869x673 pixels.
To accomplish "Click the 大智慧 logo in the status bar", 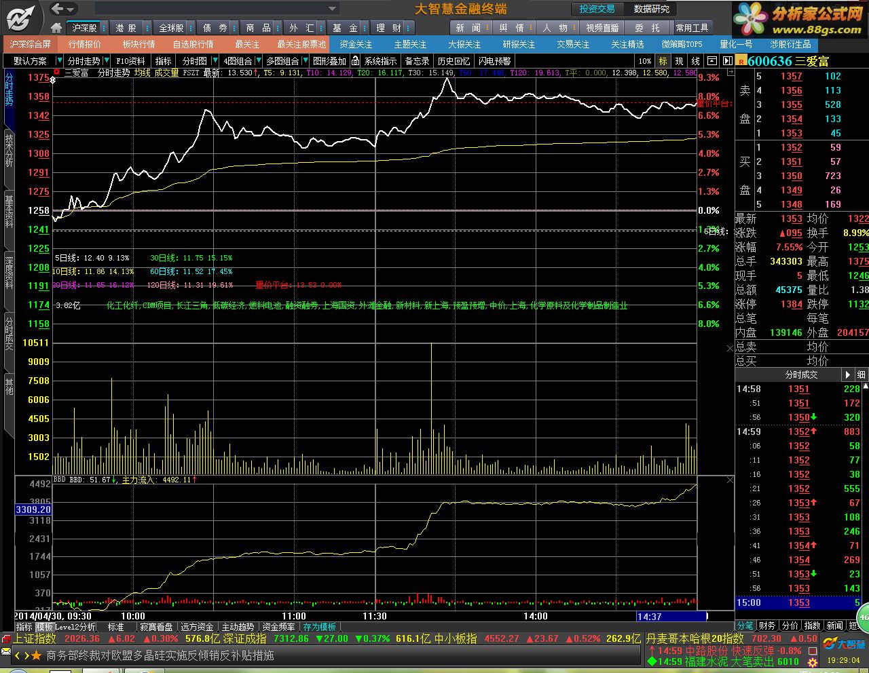I will (845, 644).
